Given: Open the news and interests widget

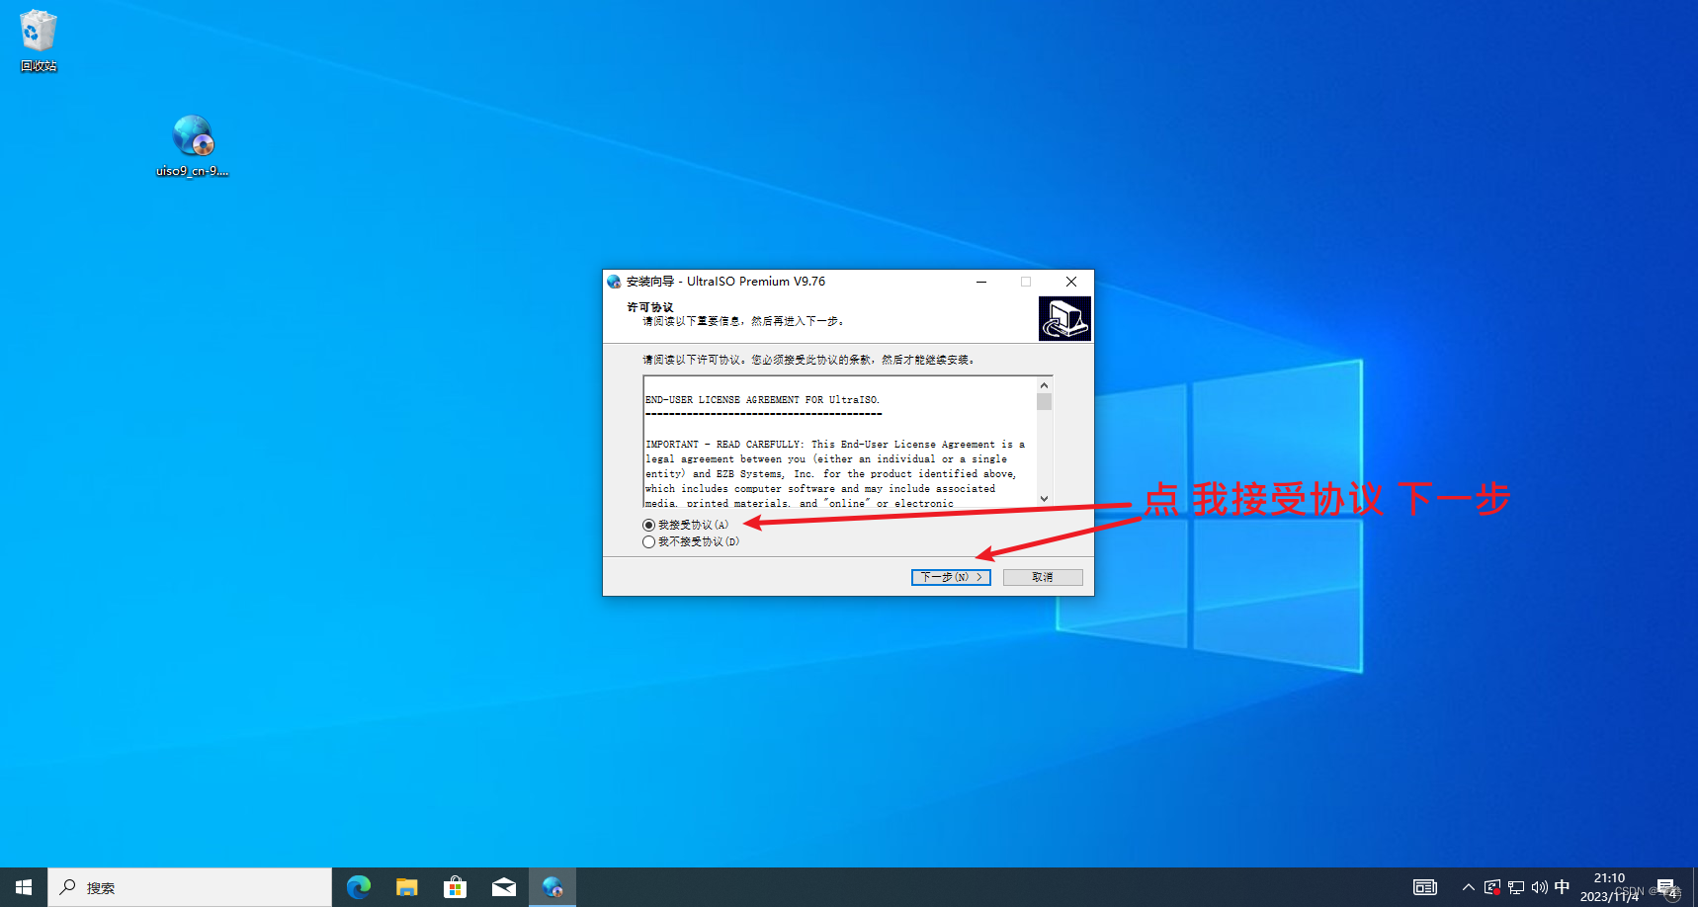Looking at the screenshot, I should (x=1424, y=886).
